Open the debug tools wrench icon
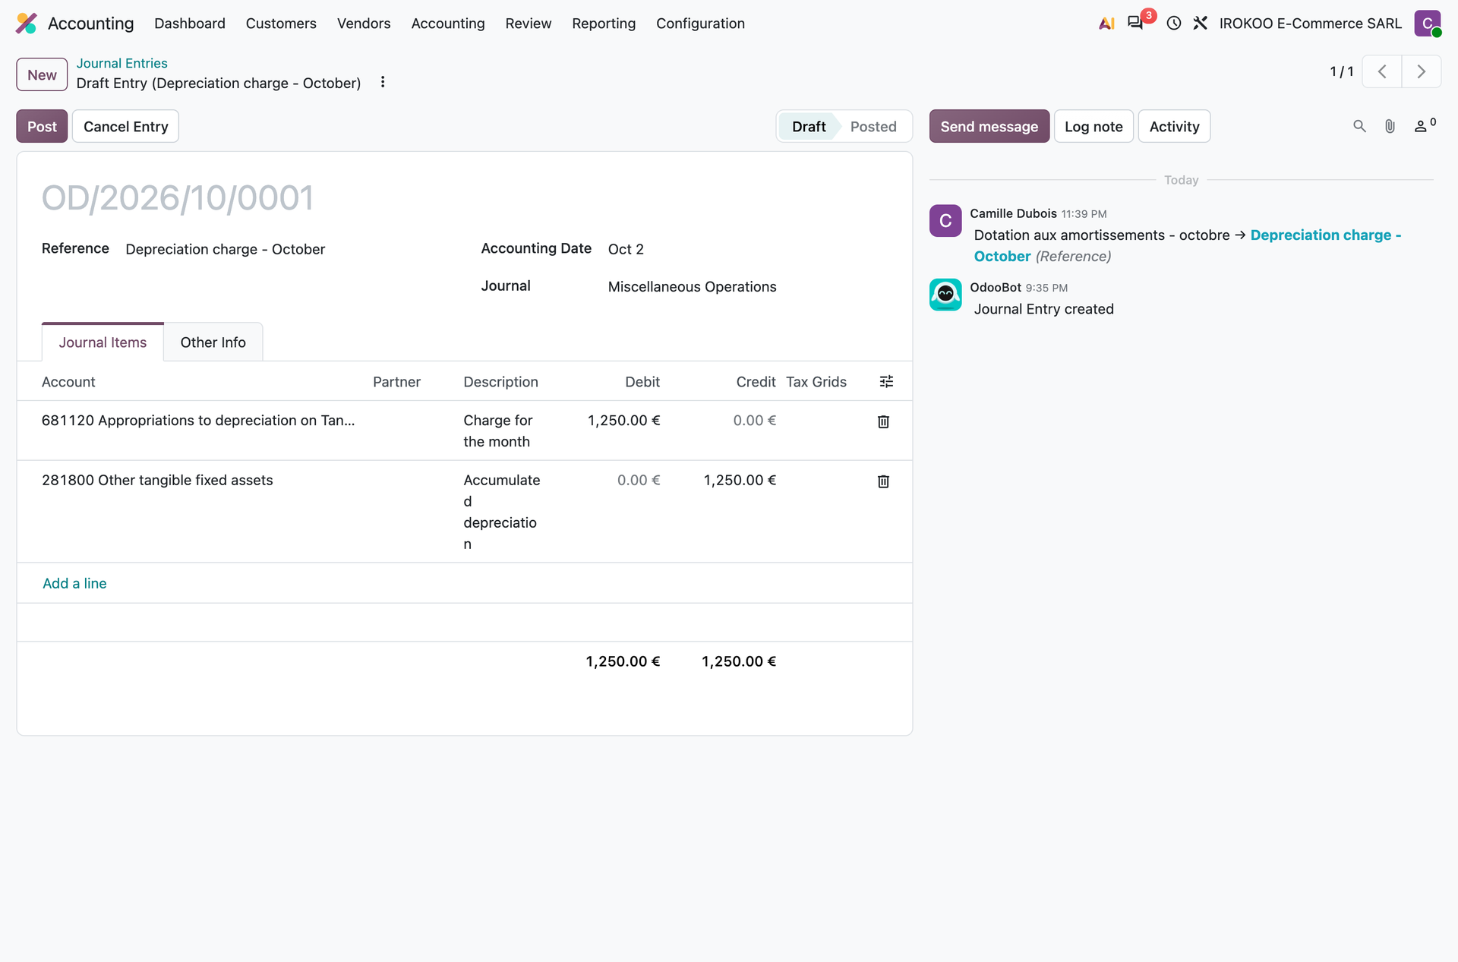1458x962 pixels. (1201, 24)
